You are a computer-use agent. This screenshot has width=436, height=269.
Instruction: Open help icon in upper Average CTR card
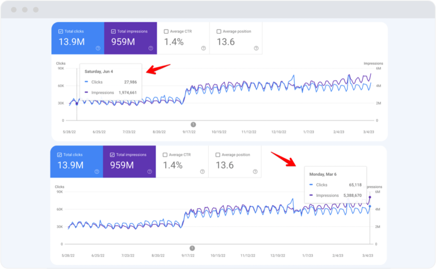(203, 48)
